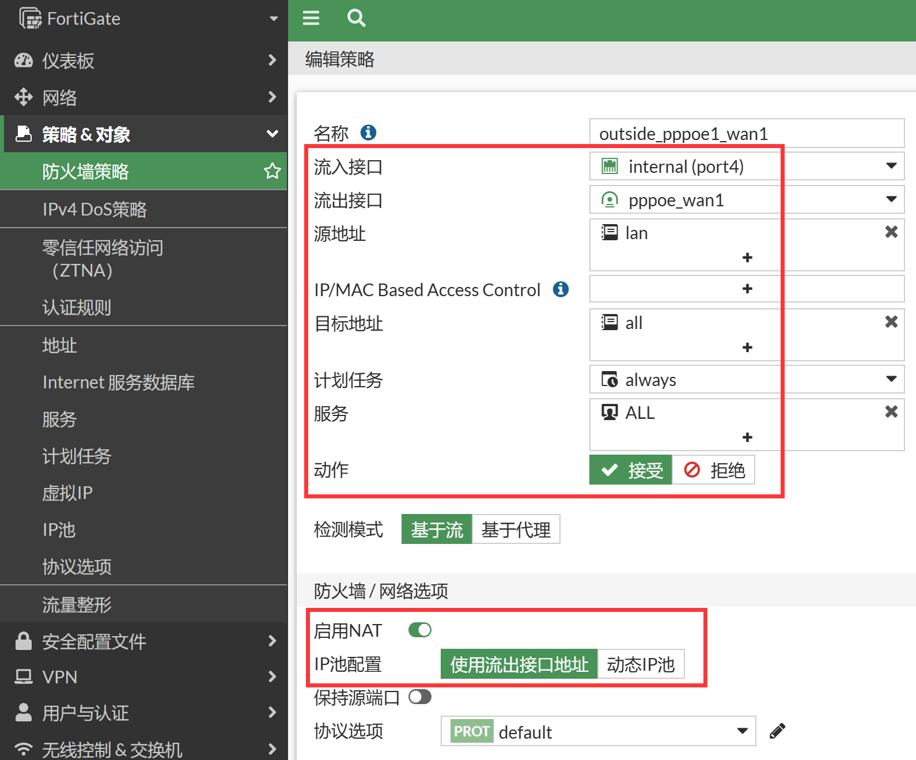Select 基于代理 inspection mode
This screenshot has width=916, height=760.
point(516,530)
